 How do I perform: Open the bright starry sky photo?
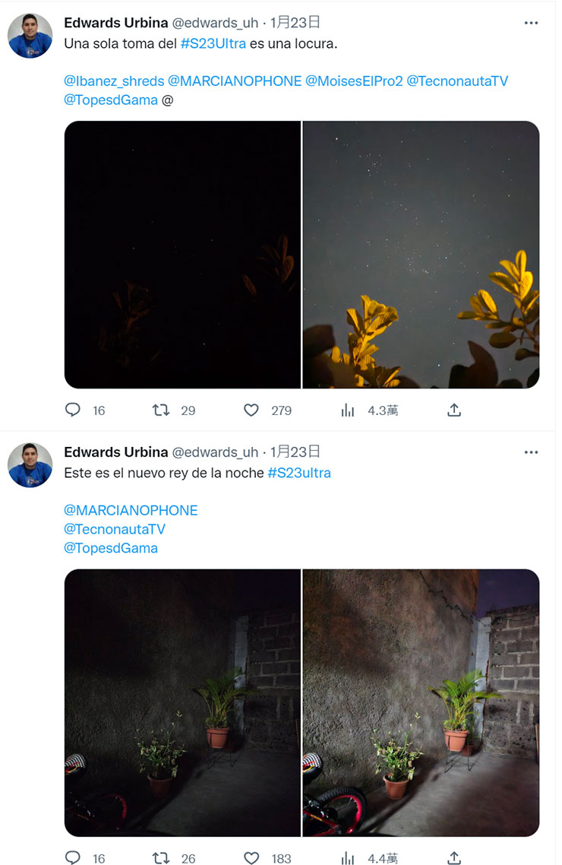(421, 255)
